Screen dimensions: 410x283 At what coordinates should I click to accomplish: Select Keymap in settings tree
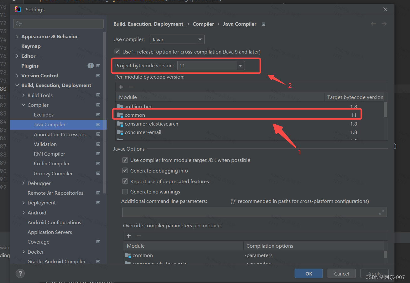31,46
